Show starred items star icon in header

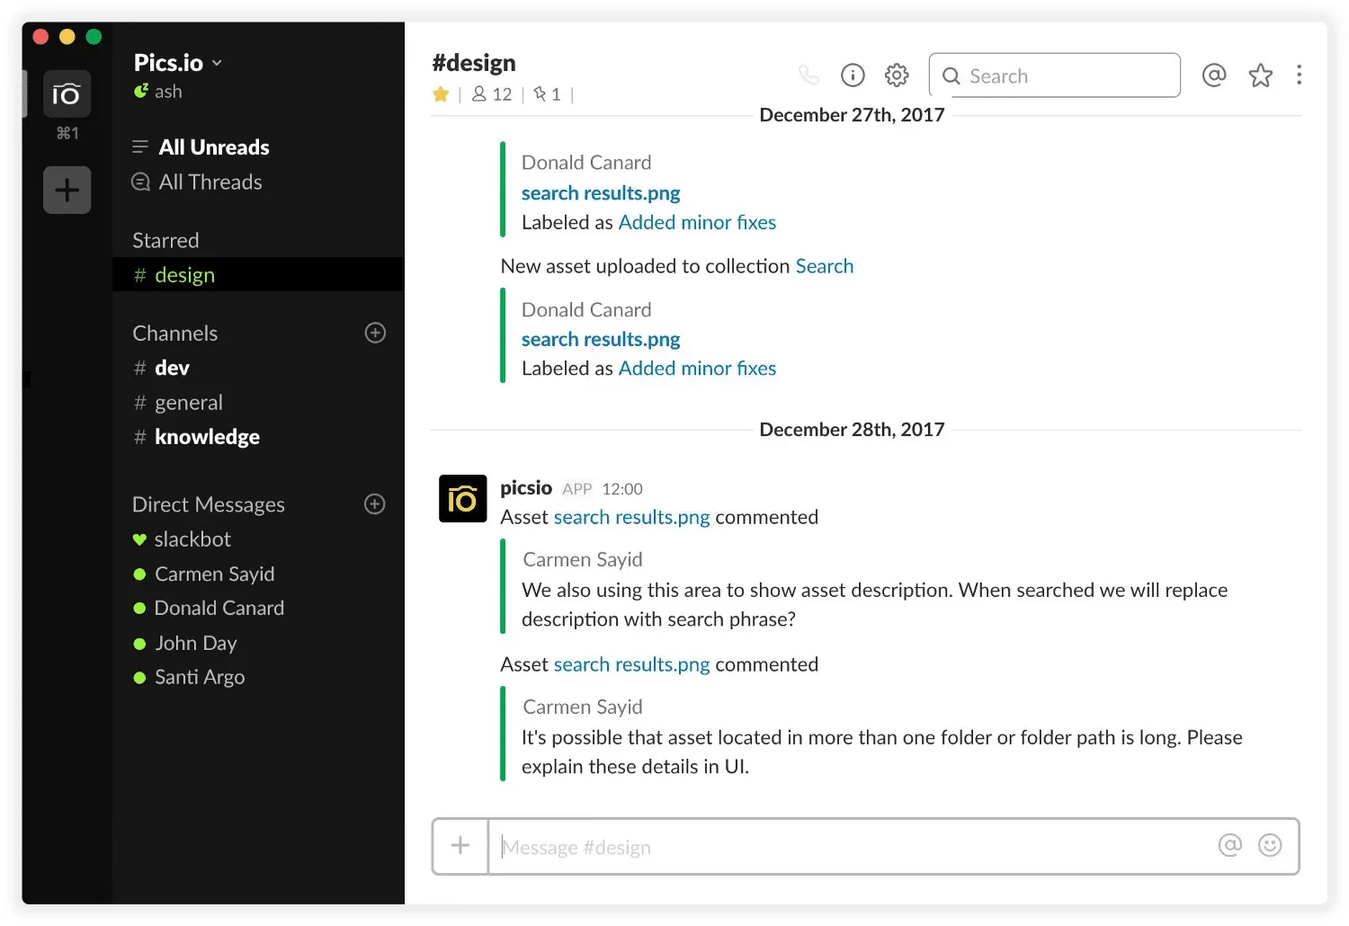pyautogui.click(x=1261, y=75)
